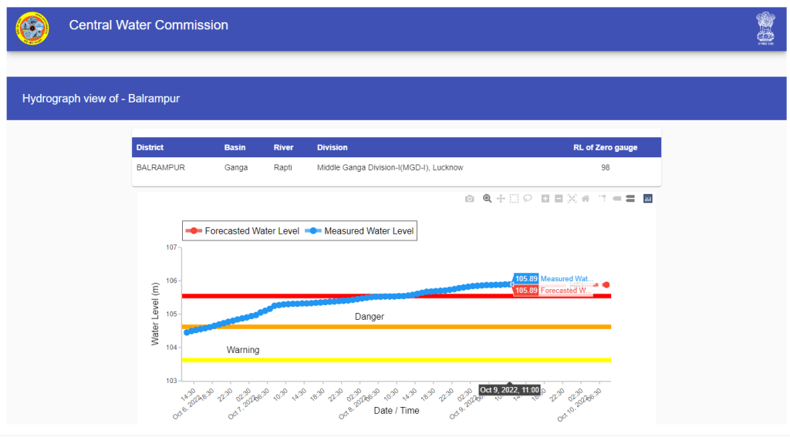Download plot as PNG camera icon

pos(470,199)
